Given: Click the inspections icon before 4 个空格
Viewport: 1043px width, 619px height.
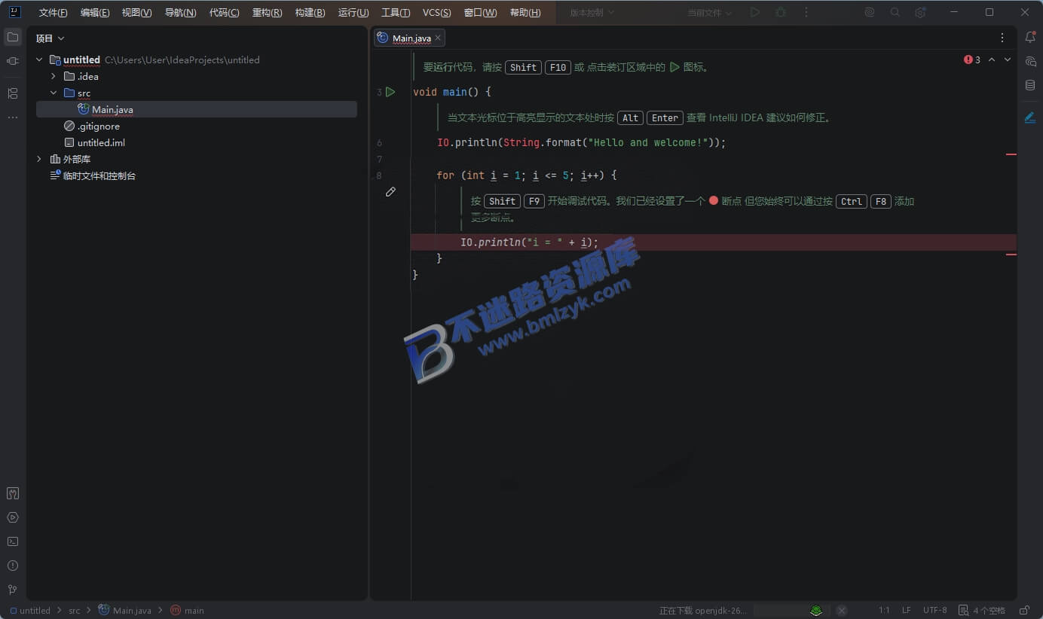Looking at the screenshot, I should pos(963,610).
